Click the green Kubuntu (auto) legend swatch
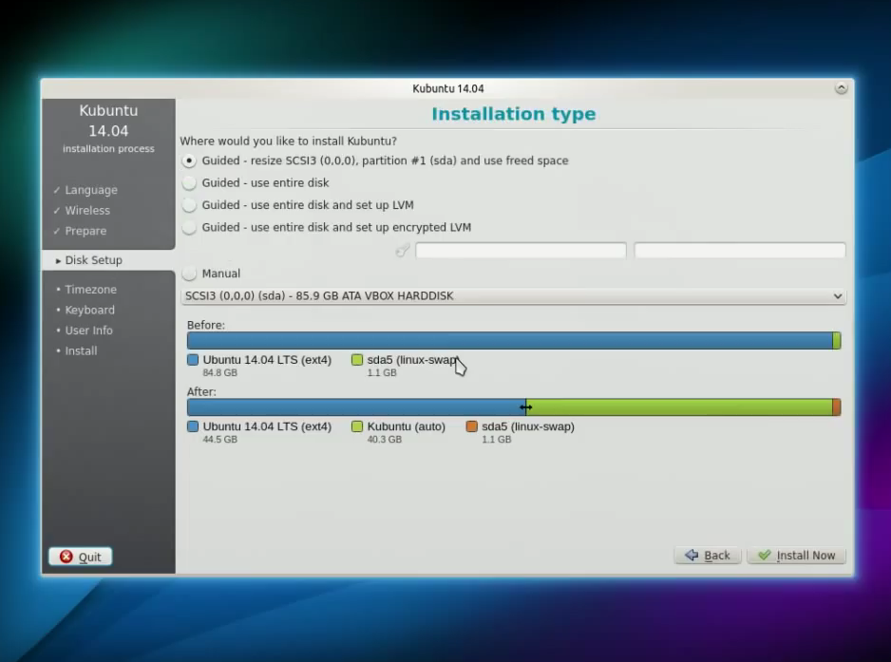Image resolution: width=891 pixels, height=662 pixels. 357,426
